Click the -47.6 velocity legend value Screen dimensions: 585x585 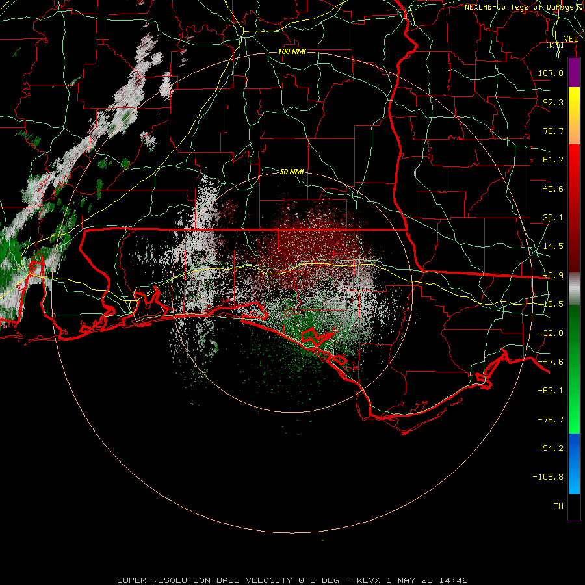(x=551, y=362)
